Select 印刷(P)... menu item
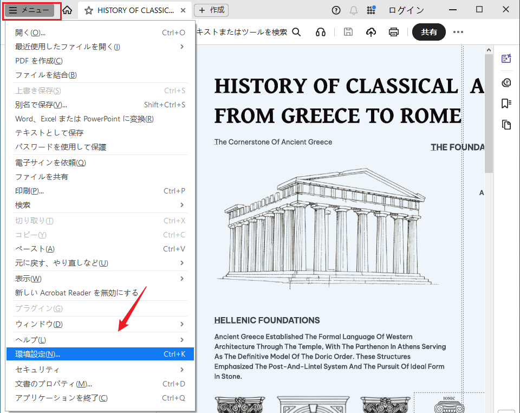Viewport: 520px width, 413px height. (x=100, y=191)
